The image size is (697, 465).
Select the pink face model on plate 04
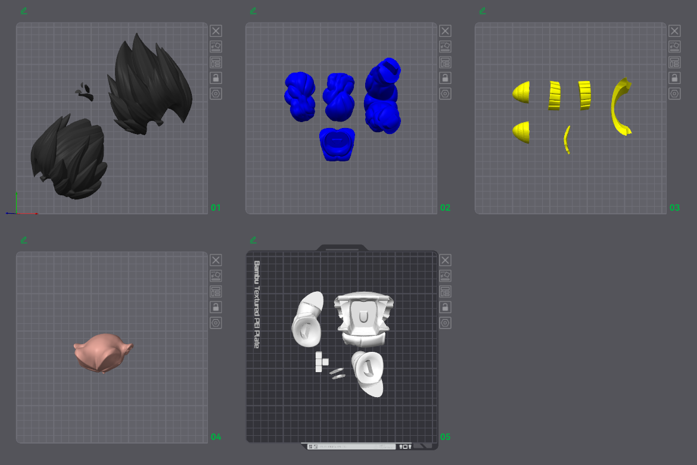pos(103,353)
